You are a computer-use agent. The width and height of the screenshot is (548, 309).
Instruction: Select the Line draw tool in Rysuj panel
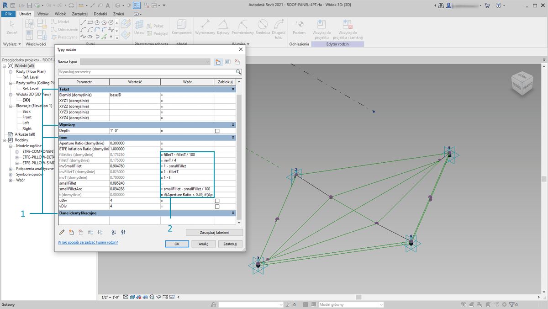click(x=83, y=22)
